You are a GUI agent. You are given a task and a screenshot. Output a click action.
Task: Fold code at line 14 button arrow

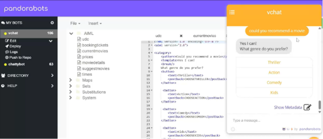point(152,90)
